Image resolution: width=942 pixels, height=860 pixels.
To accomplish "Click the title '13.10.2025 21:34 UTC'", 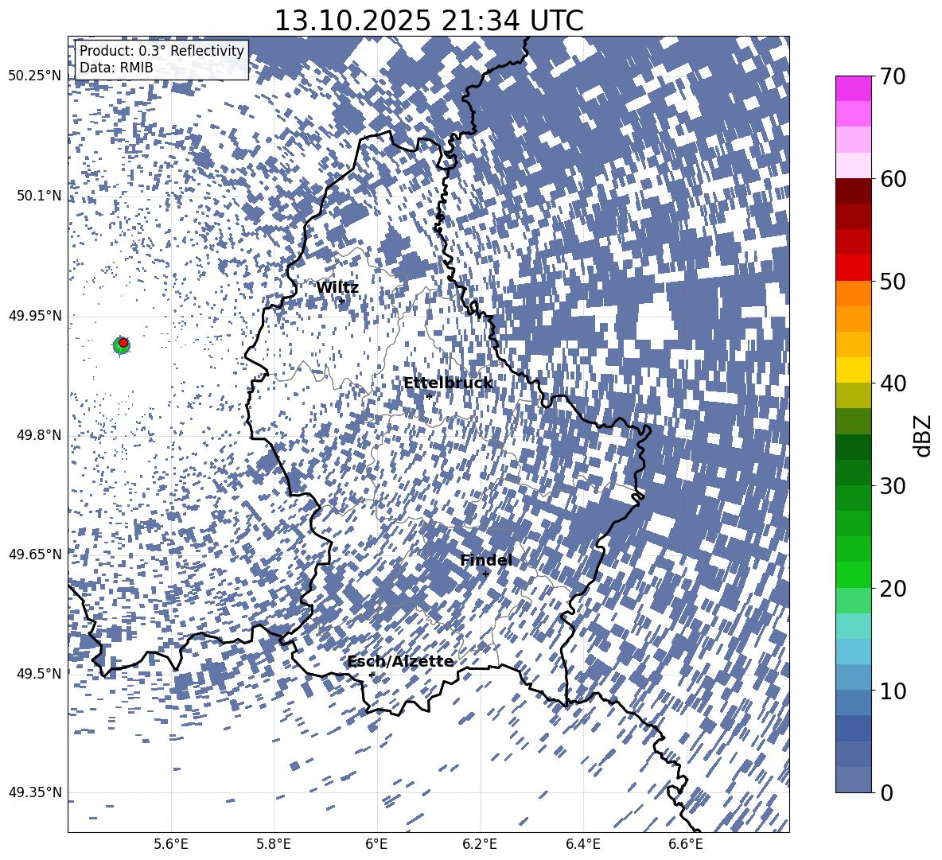I will [x=429, y=21].
